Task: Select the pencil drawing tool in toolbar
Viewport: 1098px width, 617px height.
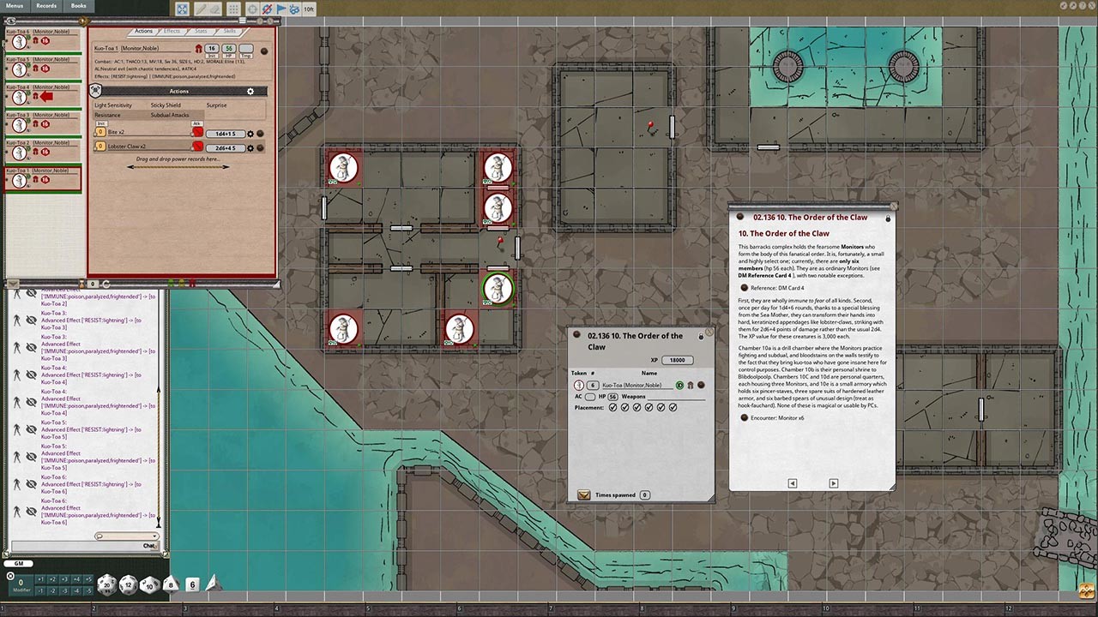Action: coord(201,9)
